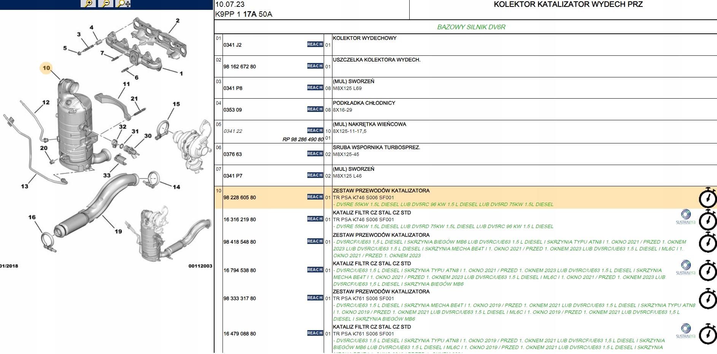Click the KOLEKTOR WYDECHOWY row description
This screenshot has width=717, height=354.
tap(364, 38)
